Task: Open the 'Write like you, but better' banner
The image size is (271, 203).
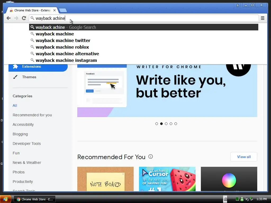Action: [x=167, y=91]
